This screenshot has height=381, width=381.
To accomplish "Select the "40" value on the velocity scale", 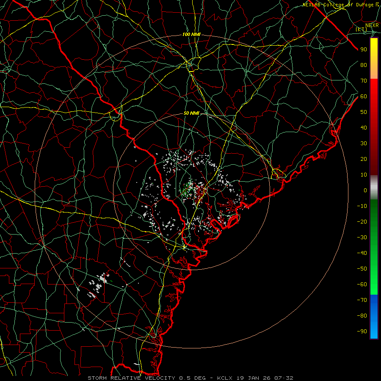I will (x=364, y=127).
